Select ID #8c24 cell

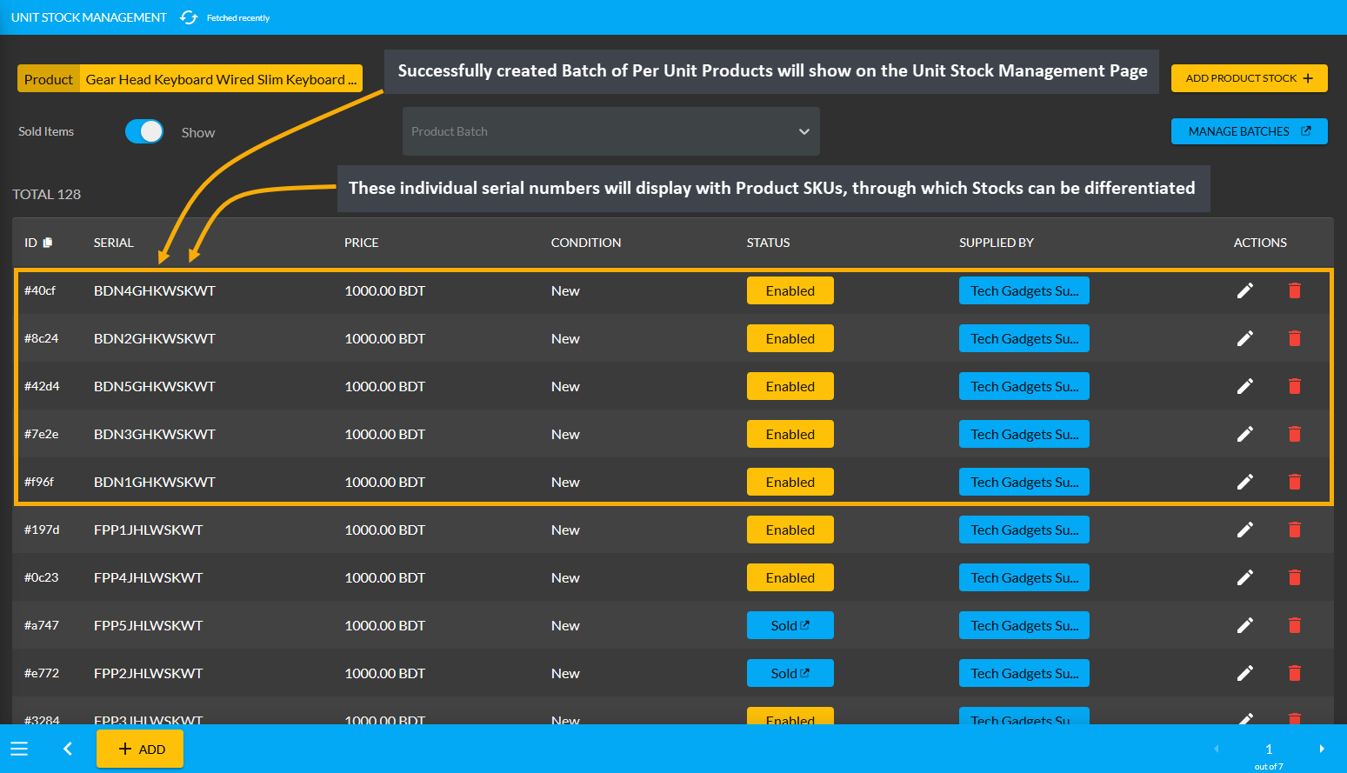41,338
